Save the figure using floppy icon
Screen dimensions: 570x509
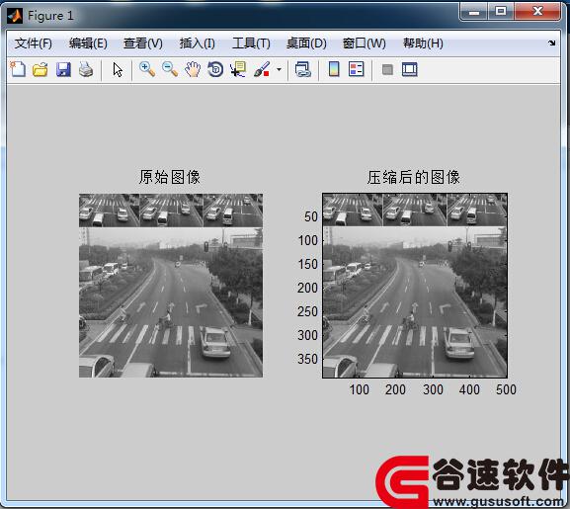(63, 69)
